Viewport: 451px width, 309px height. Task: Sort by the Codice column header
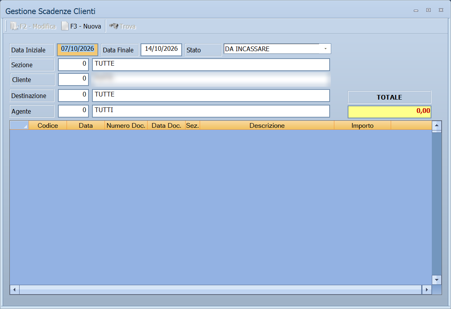pos(48,125)
